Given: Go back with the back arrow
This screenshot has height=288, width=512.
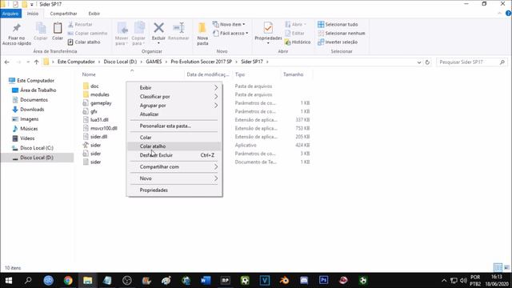Looking at the screenshot, I should click(x=7, y=62).
